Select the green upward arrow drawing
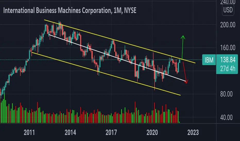 pos(183,47)
